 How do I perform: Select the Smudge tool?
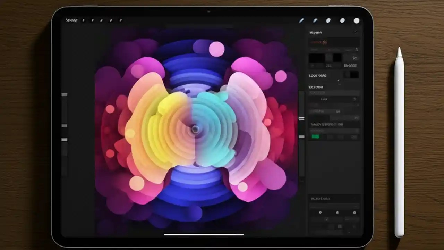[x=315, y=20]
